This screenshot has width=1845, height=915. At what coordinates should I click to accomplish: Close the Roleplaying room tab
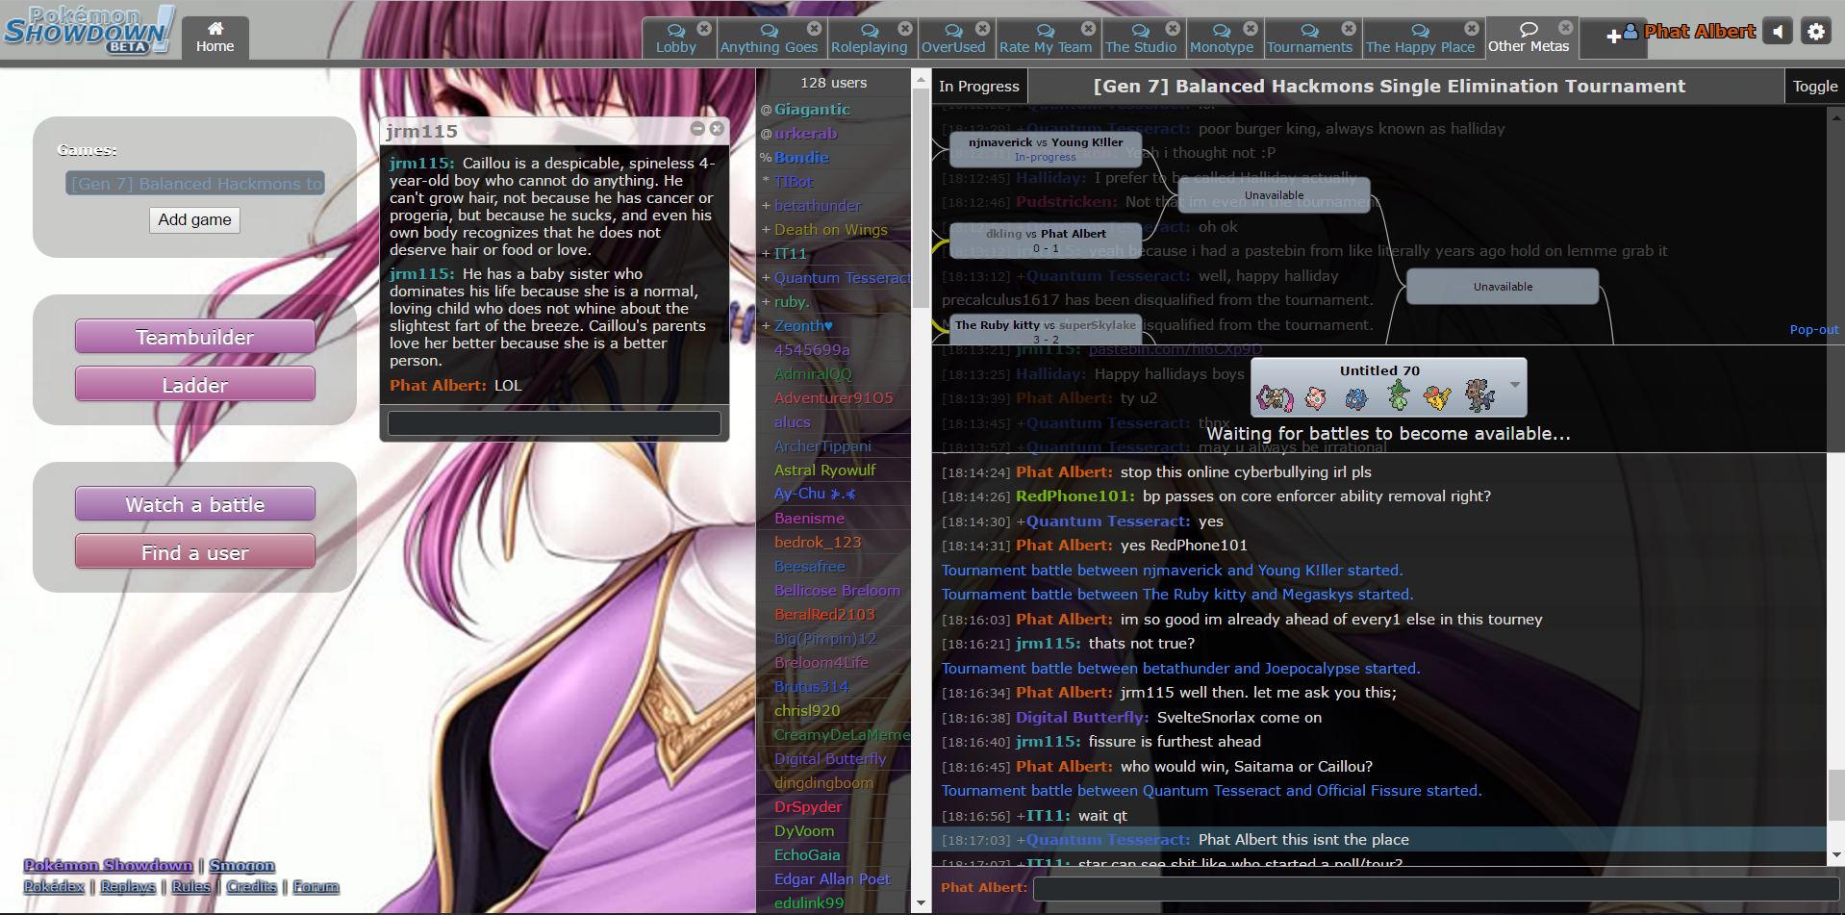tap(904, 28)
